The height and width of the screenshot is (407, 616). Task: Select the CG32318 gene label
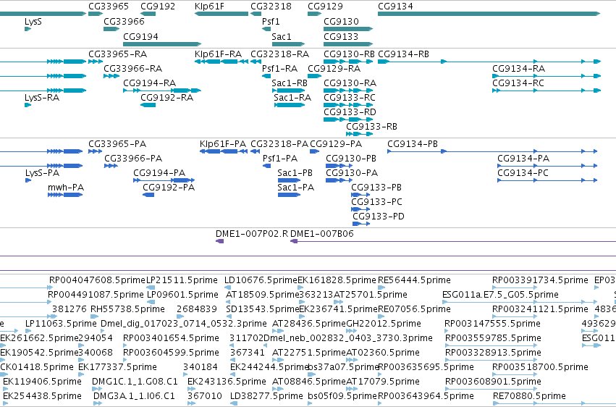pyautogui.click(x=271, y=7)
